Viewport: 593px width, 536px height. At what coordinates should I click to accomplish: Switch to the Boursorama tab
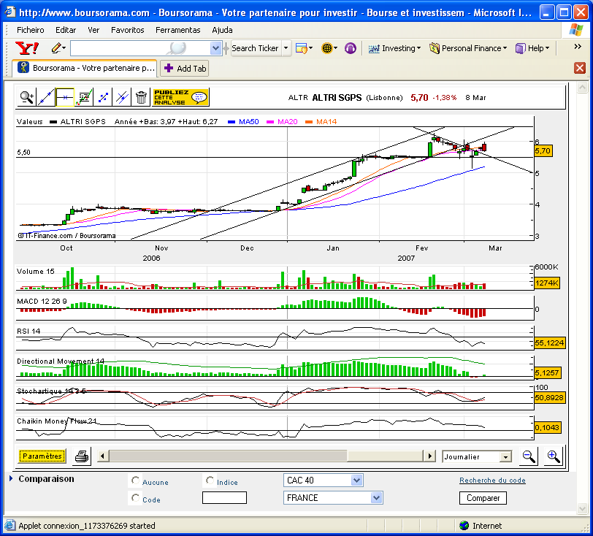point(85,68)
